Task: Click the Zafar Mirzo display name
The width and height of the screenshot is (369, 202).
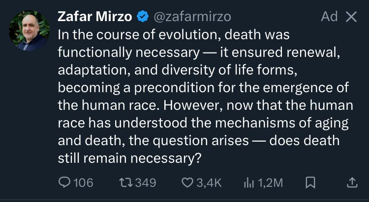Action: tap(95, 17)
